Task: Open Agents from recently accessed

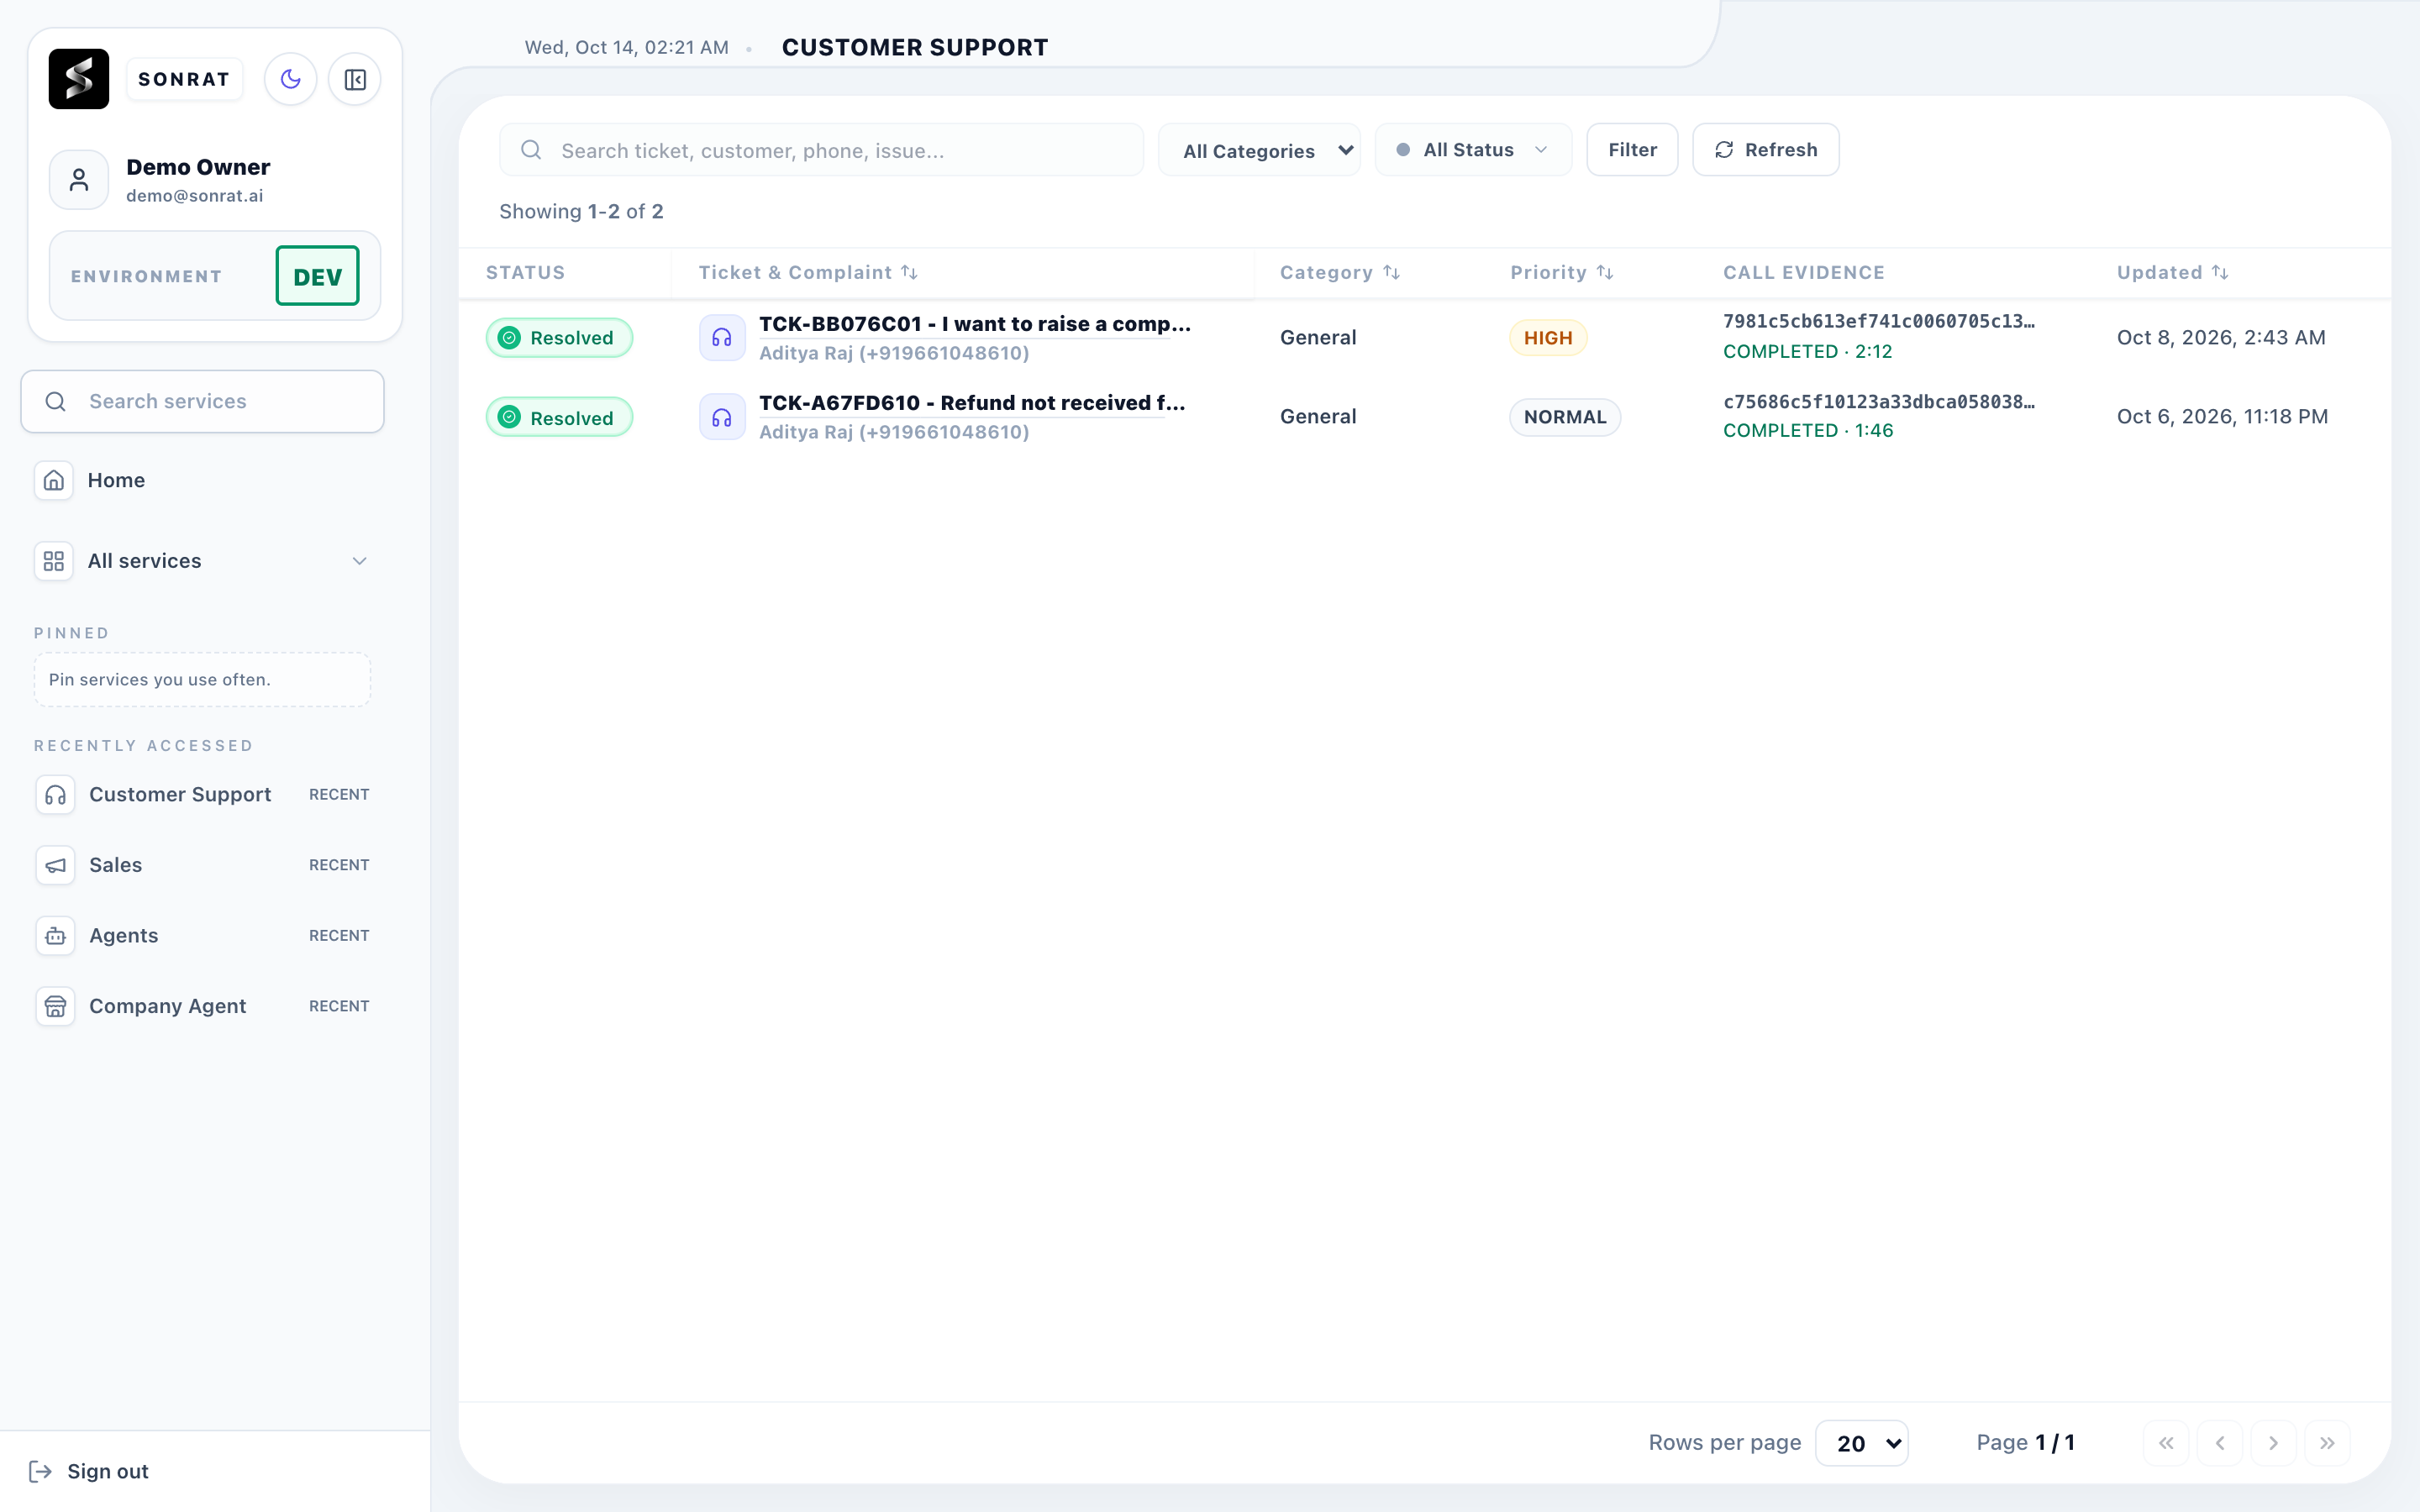Action: click(x=202, y=936)
